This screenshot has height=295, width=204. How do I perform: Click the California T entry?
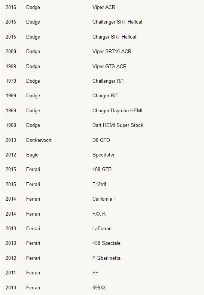tap(104, 199)
